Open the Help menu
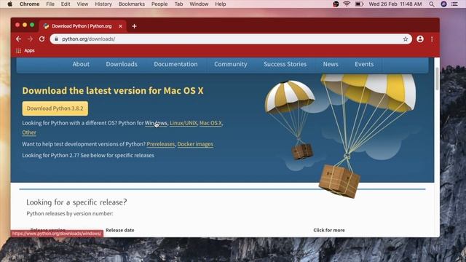This screenshot has height=262, width=466. point(221,4)
